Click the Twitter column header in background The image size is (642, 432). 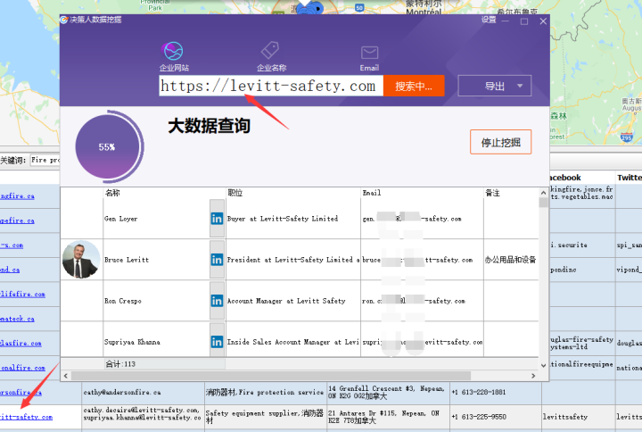tap(629, 178)
